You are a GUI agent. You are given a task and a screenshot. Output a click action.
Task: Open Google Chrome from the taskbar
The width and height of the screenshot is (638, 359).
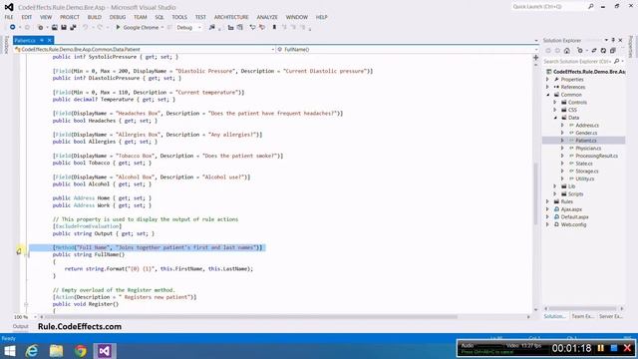pyautogui.click(x=81, y=351)
